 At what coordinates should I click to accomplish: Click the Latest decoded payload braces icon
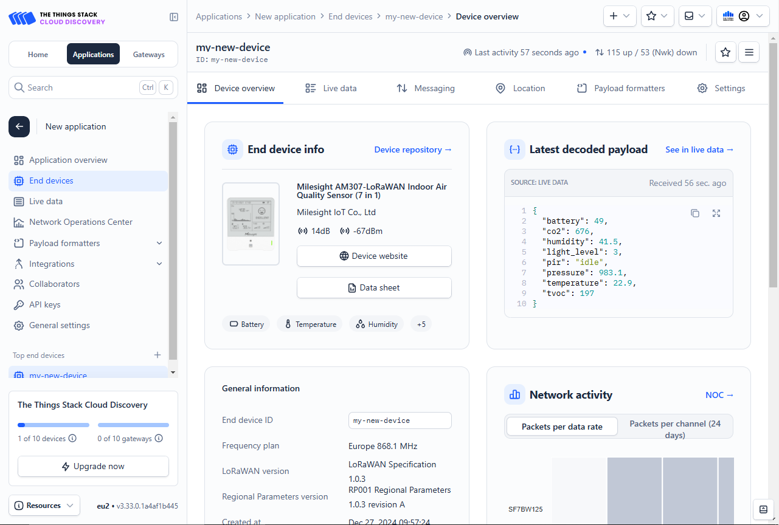pyautogui.click(x=514, y=149)
